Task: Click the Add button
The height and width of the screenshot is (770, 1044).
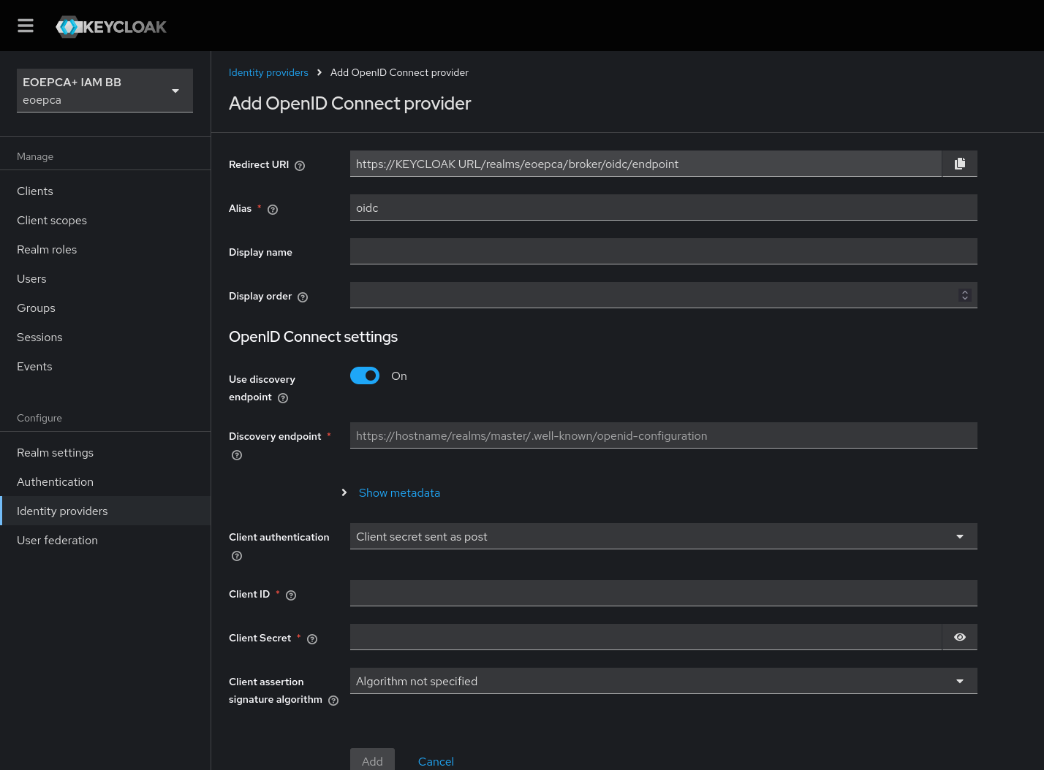Action: [372, 760]
